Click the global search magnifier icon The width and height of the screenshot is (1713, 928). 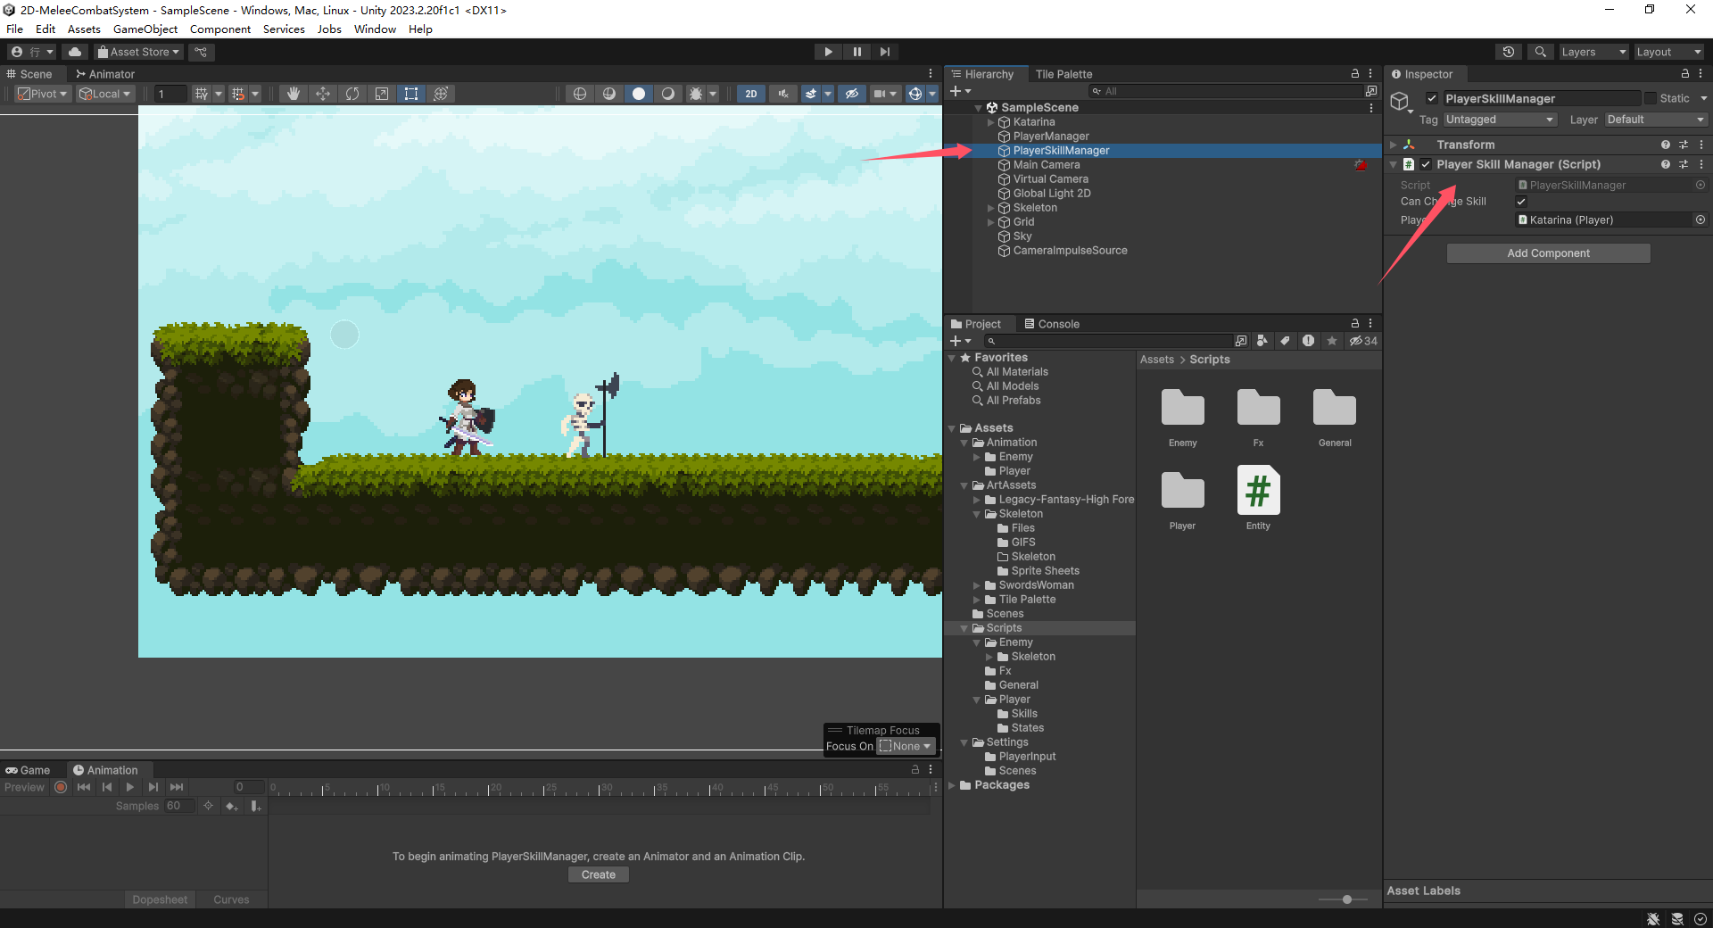(1540, 52)
